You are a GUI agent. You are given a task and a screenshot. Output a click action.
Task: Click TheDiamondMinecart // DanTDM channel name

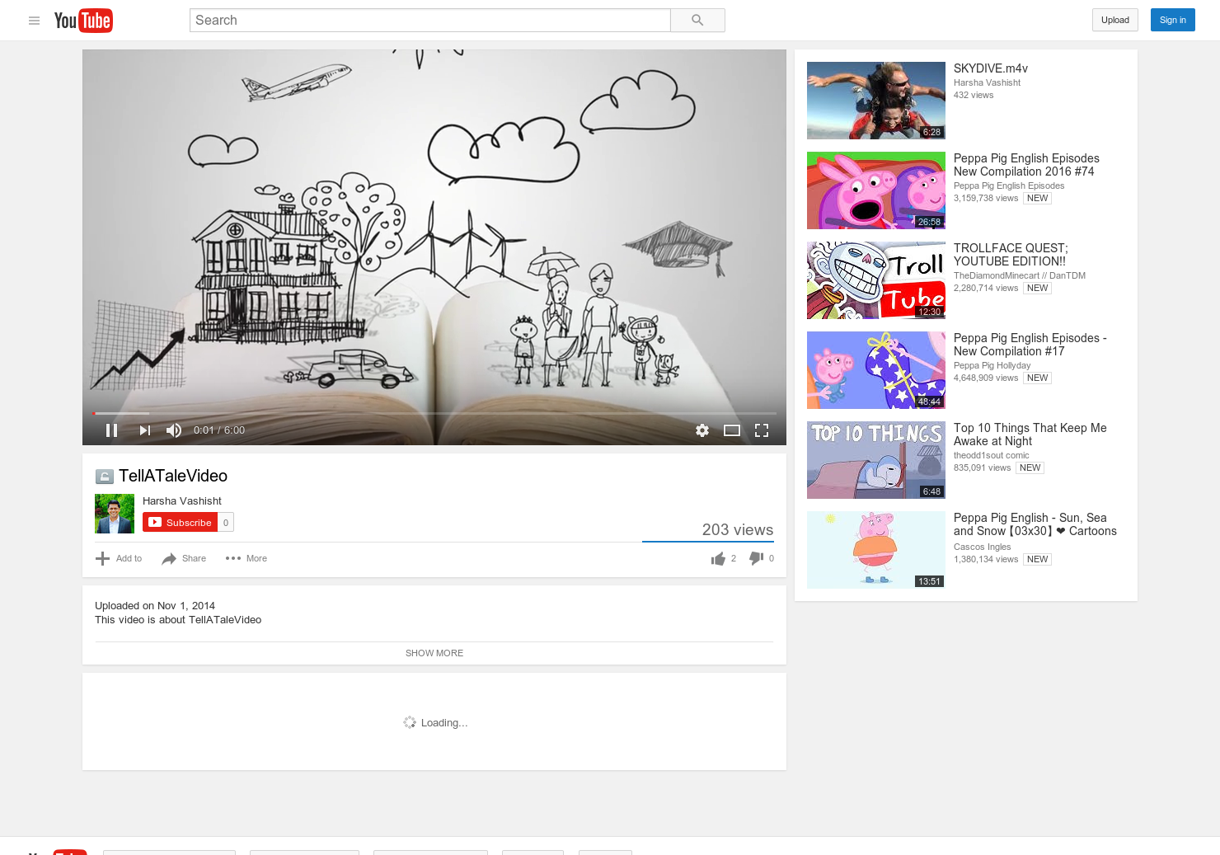click(x=1020, y=276)
